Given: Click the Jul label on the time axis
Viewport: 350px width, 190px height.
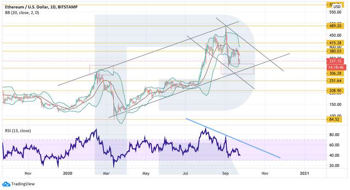Looking at the screenshot, I should [185, 173].
